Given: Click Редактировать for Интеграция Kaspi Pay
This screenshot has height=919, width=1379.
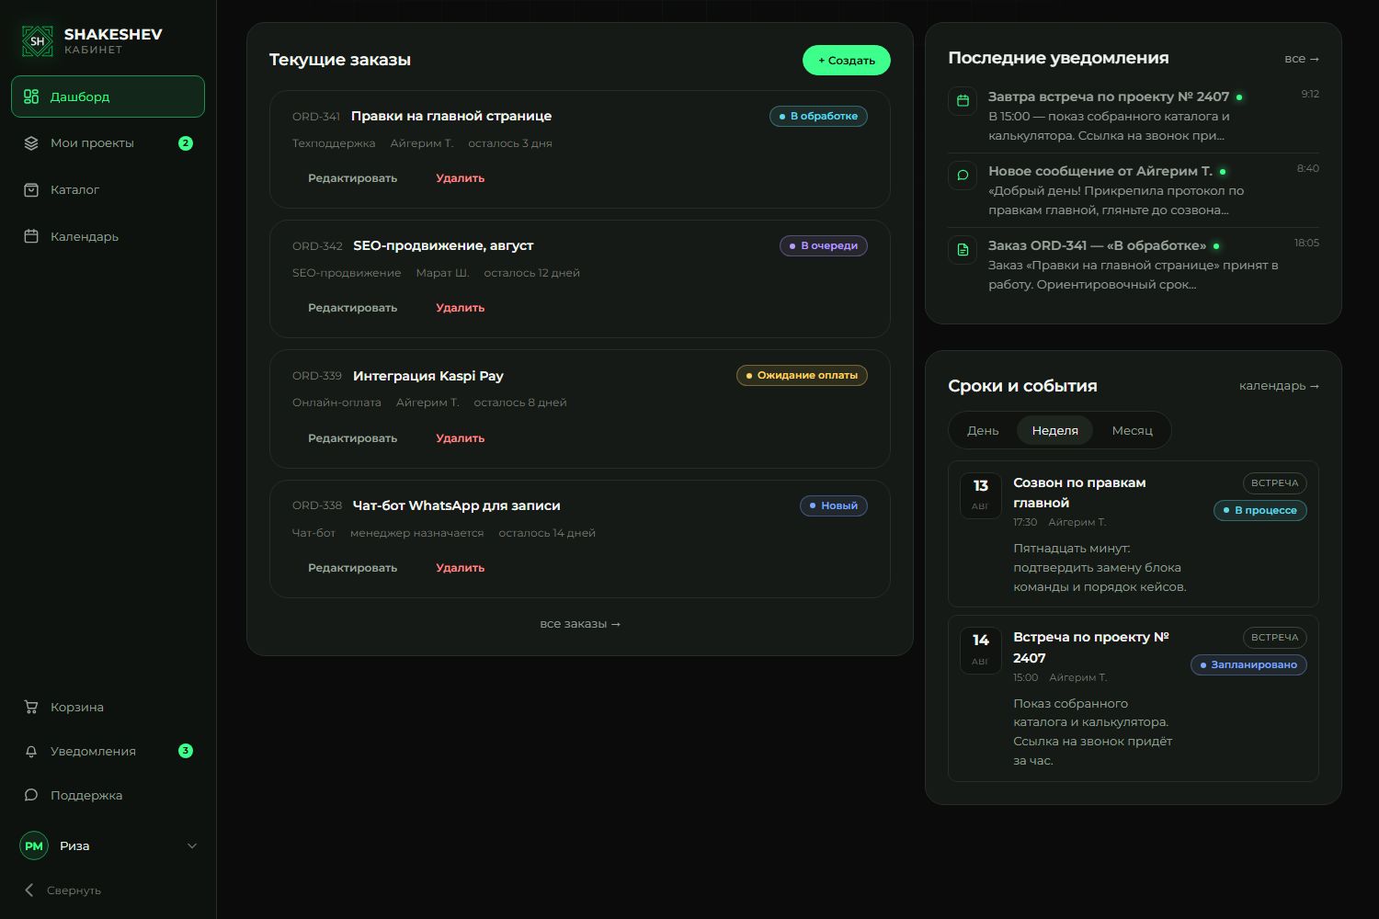Looking at the screenshot, I should tap(352, 438).
